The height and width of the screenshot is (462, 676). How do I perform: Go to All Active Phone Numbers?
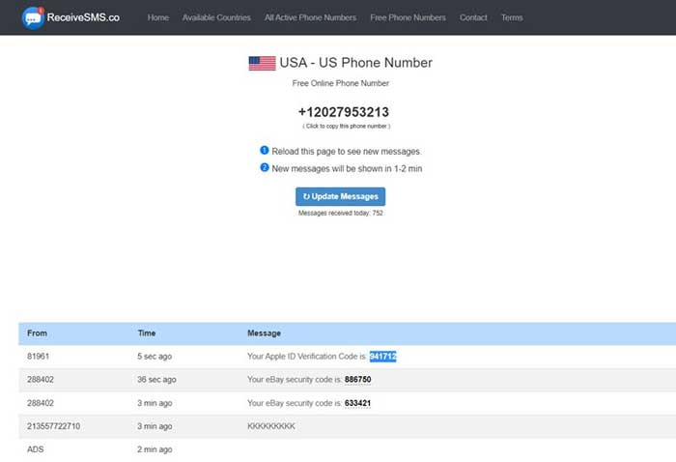click(x=310, y=17)
